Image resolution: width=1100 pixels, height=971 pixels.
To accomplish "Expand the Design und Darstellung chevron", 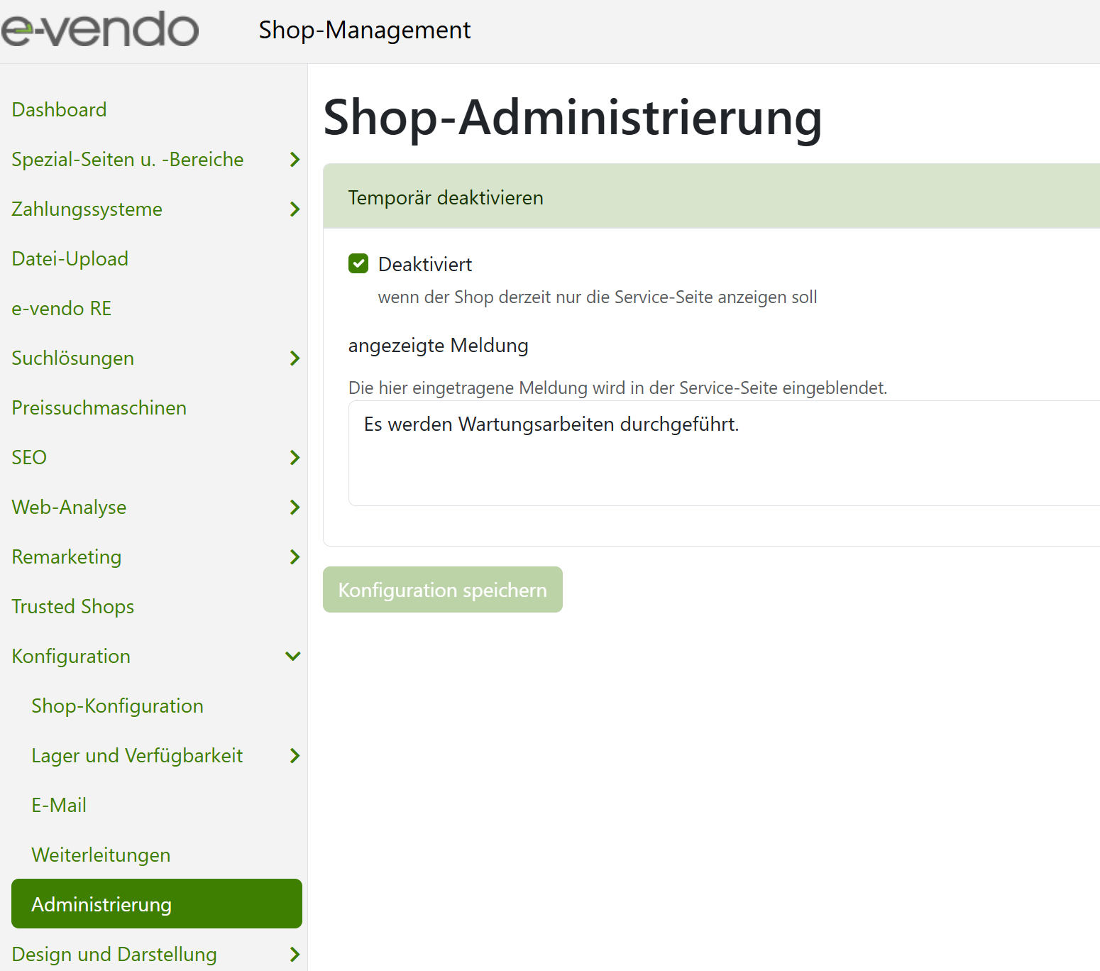I will click(295, 955).
